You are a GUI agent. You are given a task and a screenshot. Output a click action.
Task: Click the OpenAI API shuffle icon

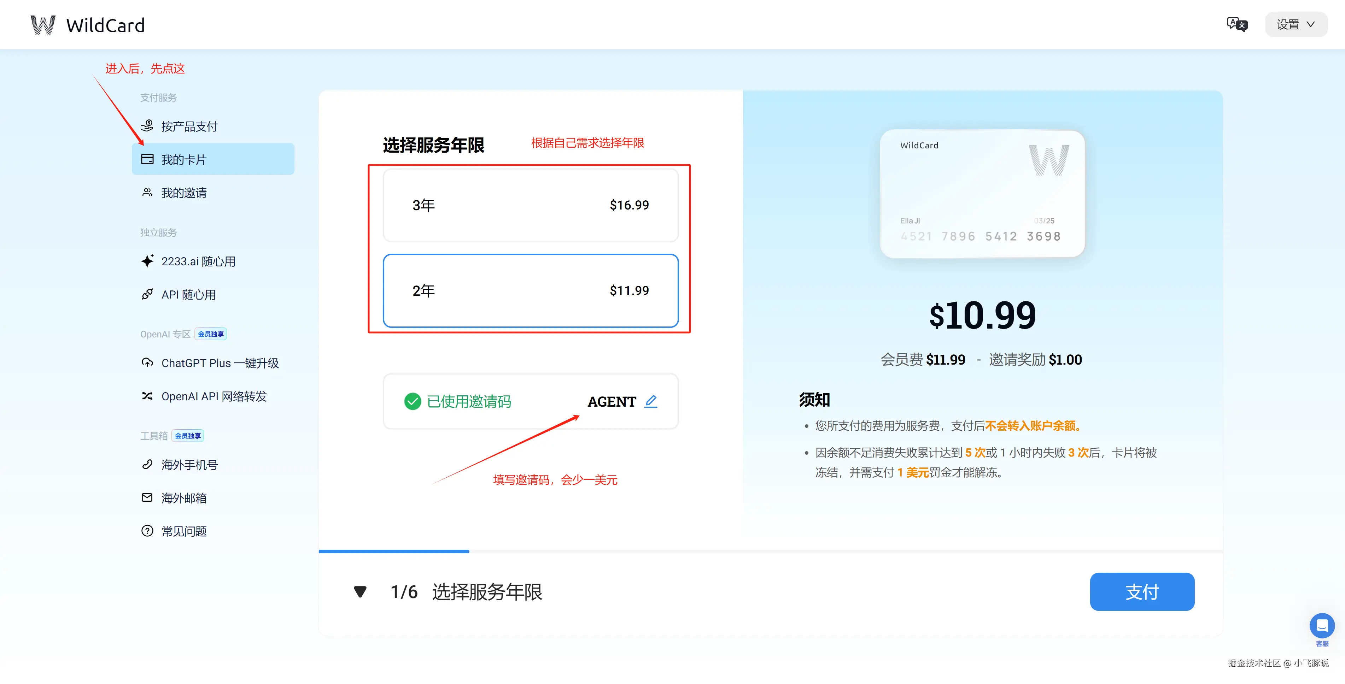(x=147, y=396)
